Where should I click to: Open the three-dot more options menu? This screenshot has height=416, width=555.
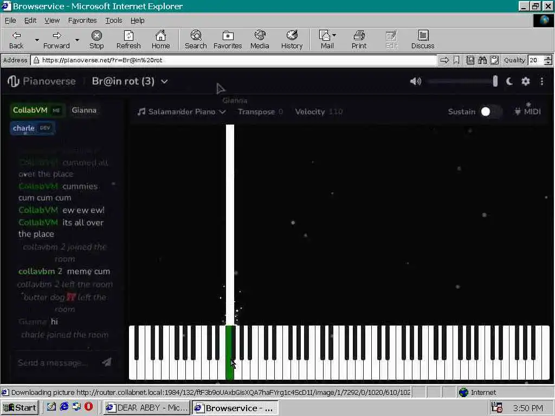click(x=542, y=81)
